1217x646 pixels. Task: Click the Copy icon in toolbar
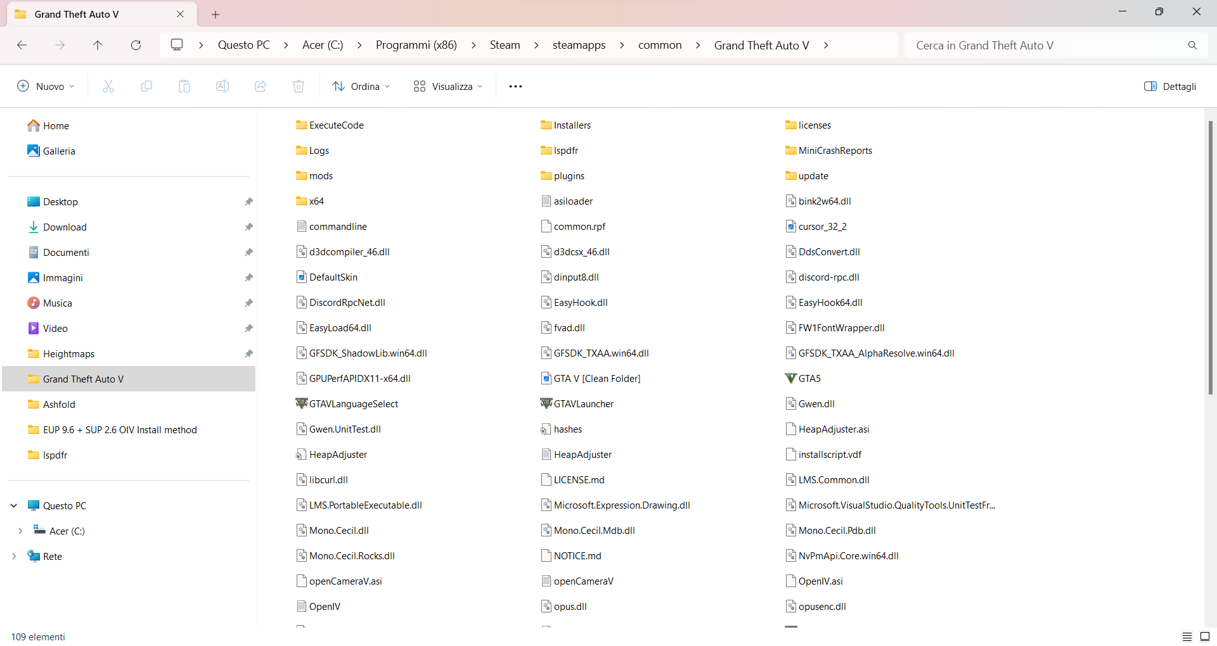(146, 86)
